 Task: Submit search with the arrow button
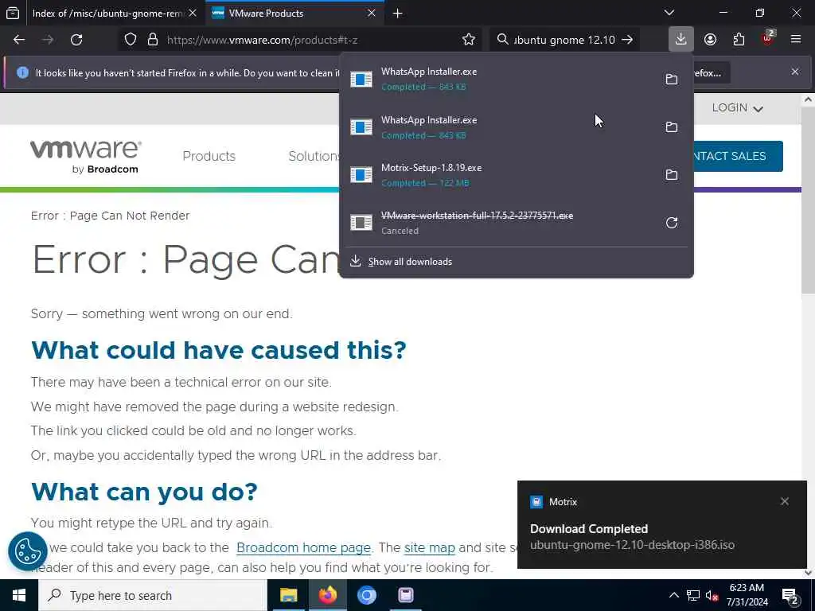point(627,40)
